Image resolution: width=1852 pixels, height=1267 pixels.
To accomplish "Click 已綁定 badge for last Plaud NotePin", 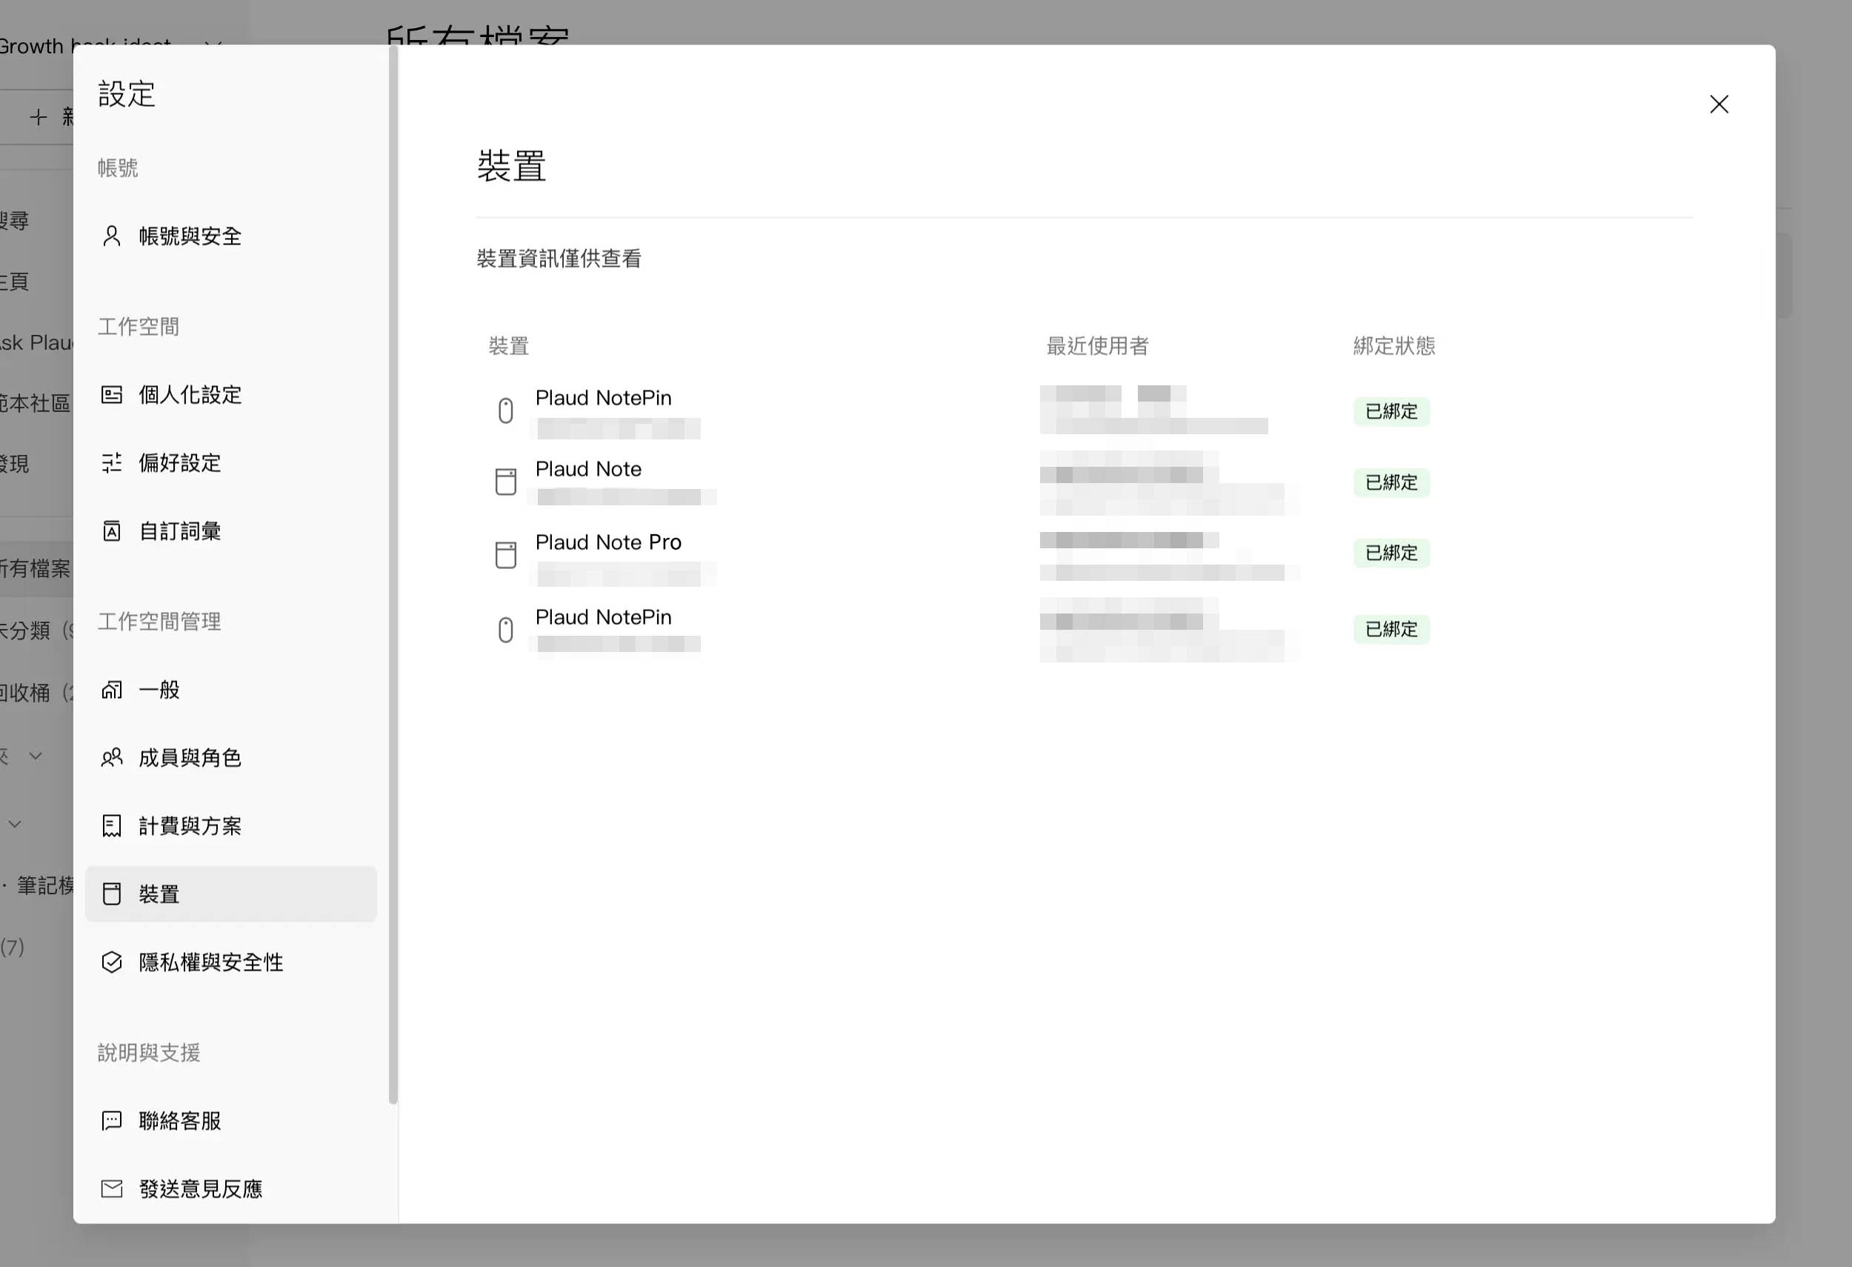I will point(1391,629).
